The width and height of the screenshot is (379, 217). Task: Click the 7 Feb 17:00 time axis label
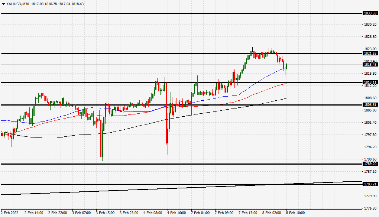tap(248, 213)
